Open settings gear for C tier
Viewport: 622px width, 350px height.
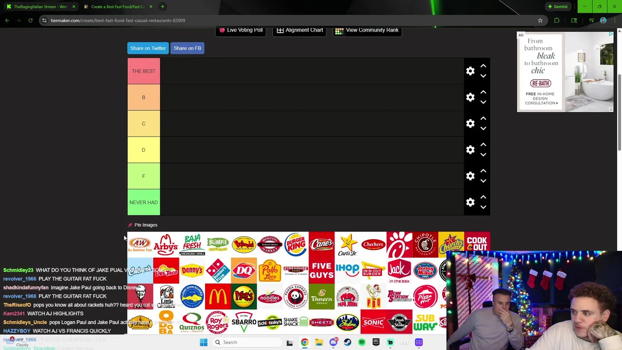point(470,123)
